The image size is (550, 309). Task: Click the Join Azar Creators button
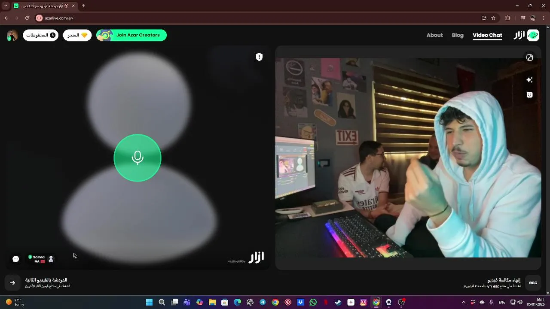[x=131, y=35]
